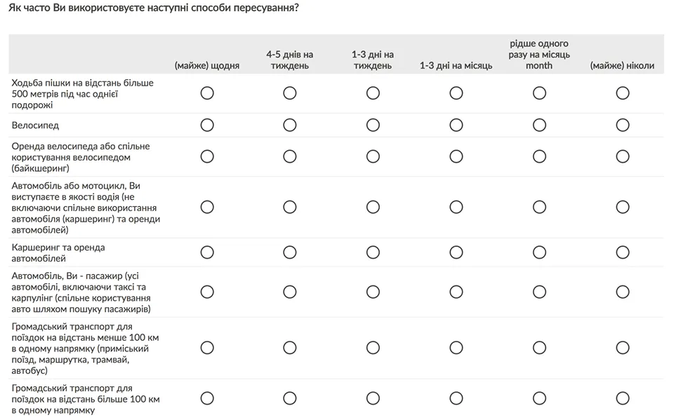The height and width of the screenshot is (418, 674).
Task: Select 'рідше одного разу' for transport більше 100 км
Action: click(x=539, y=398)
